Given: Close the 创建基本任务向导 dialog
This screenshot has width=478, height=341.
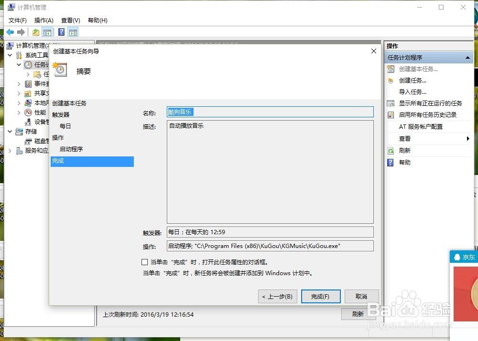Looking at the screenshot, I should pyautogui.click(x=373, y=51).
